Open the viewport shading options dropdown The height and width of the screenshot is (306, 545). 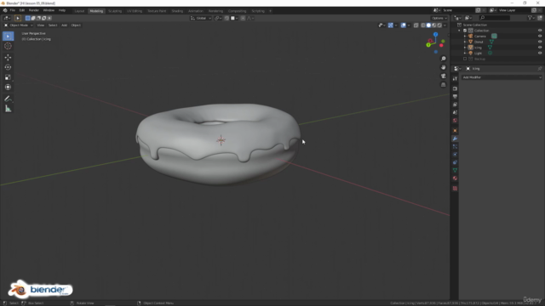(445, 25)
